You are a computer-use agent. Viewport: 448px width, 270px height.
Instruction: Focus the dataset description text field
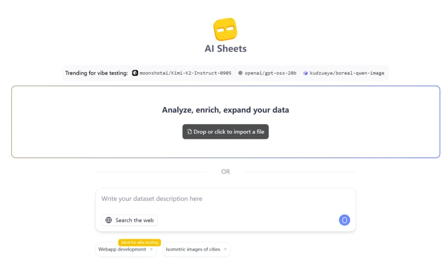click(225, 199)
